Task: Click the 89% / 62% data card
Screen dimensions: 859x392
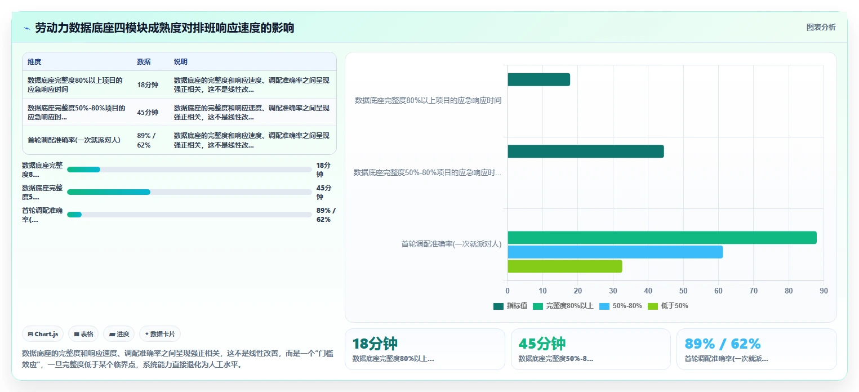Action: click(756, 349)
